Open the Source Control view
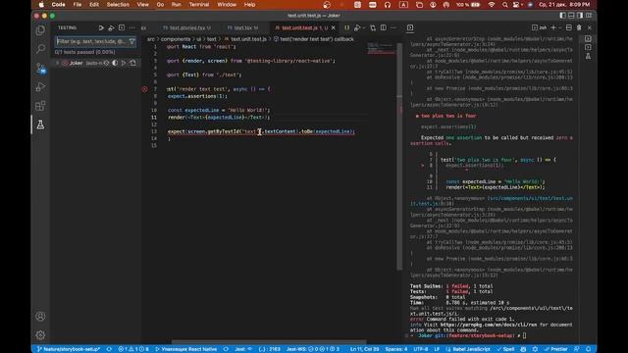Image resolution: width=628 pixels, height=353 pixels. [40, 68]
